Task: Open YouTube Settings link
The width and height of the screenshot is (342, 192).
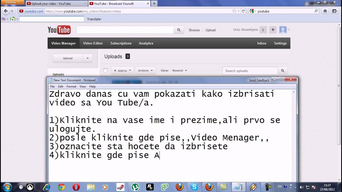Action: 280,43
